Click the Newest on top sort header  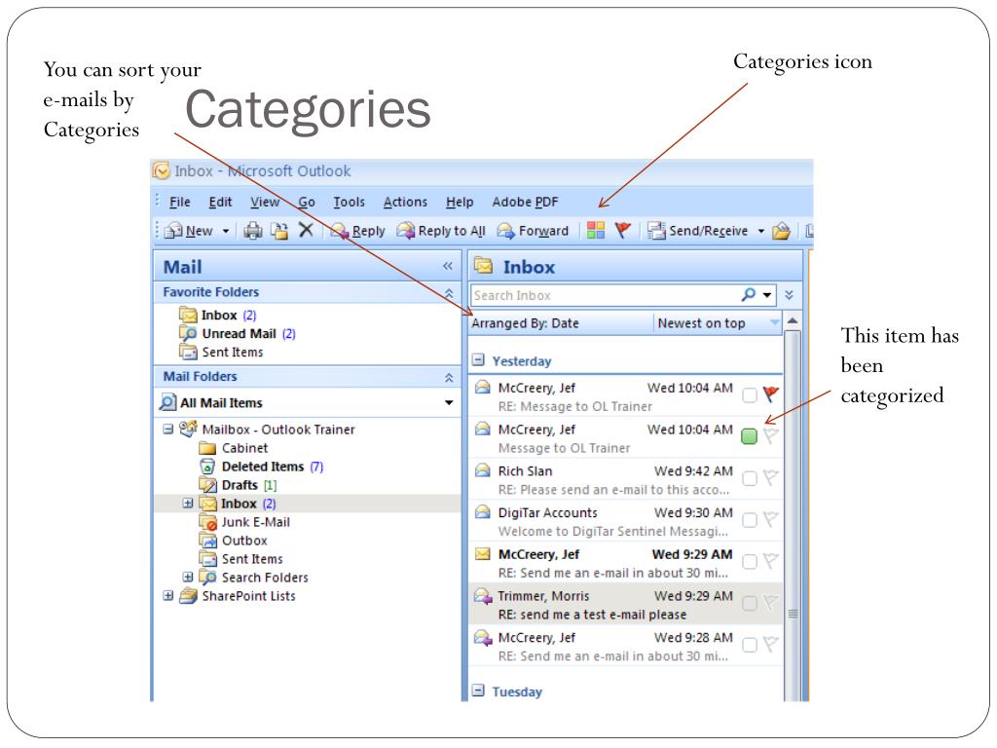coord(718,323)
